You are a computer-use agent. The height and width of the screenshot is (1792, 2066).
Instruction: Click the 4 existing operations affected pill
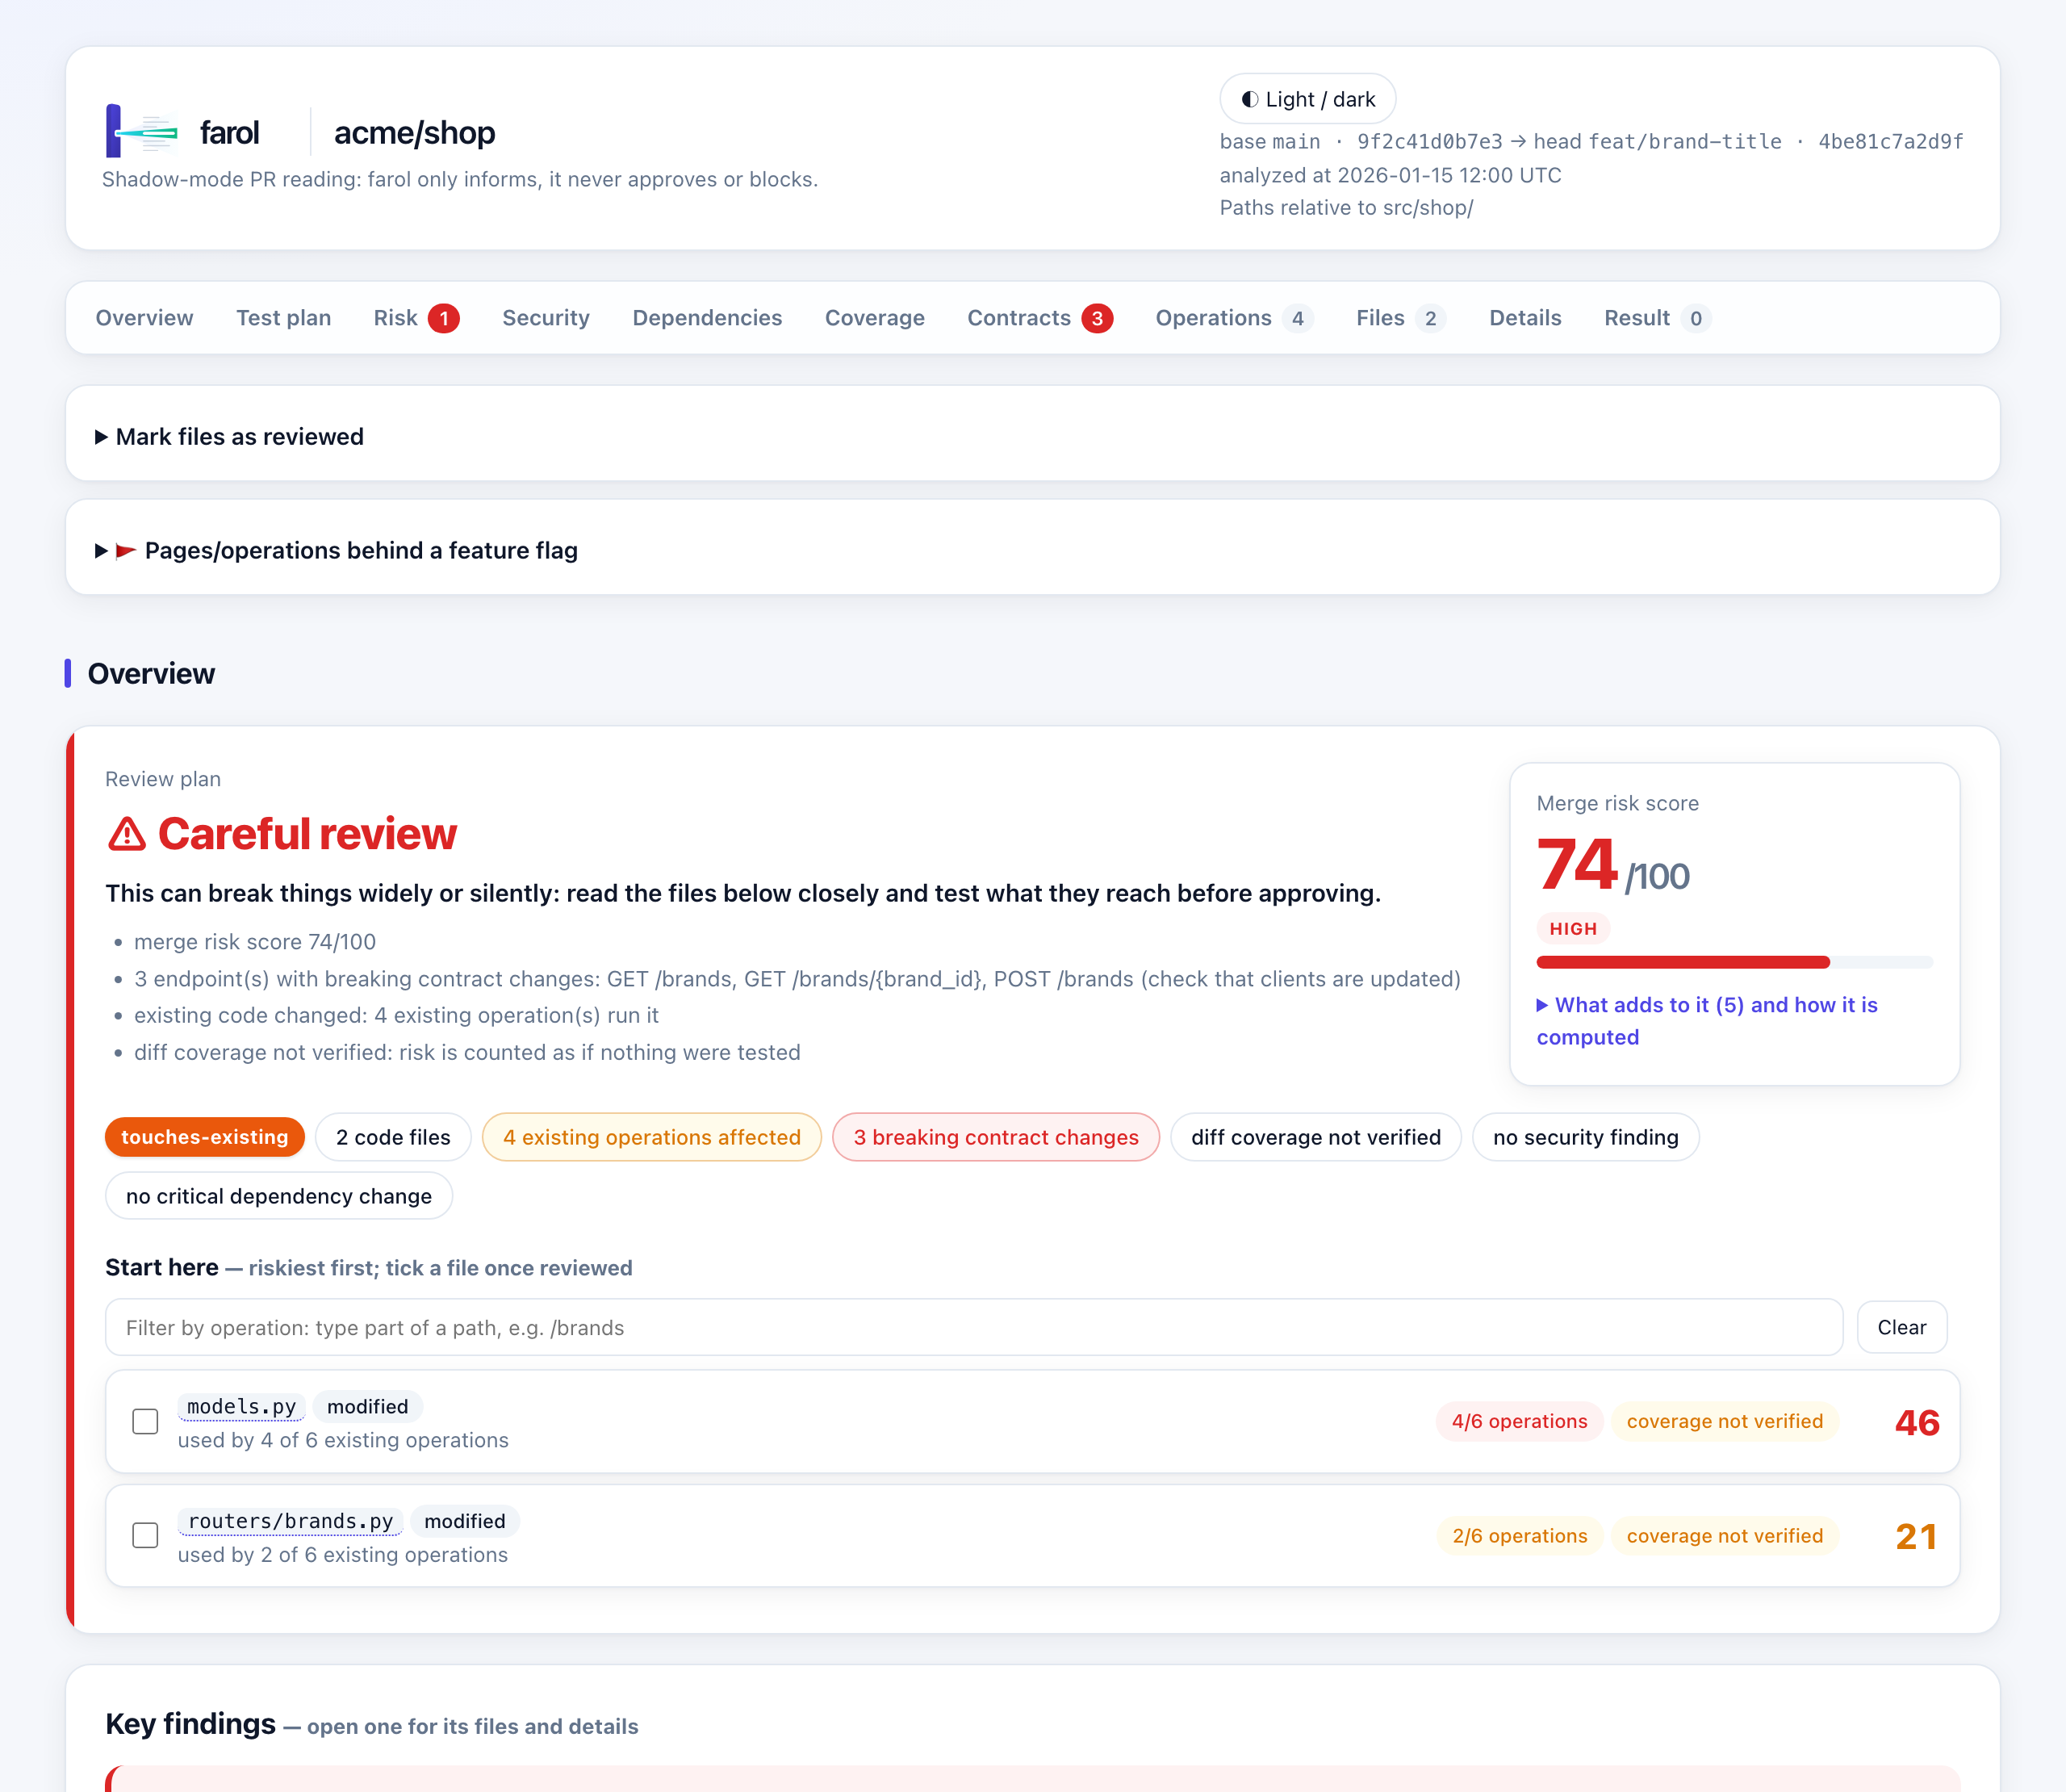652,1137
